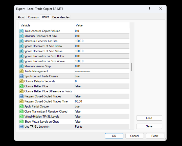Click the icon beside Show Virtual Levels on Chart
The width and height of the screenshot is (182, 146).
point(21,122)
